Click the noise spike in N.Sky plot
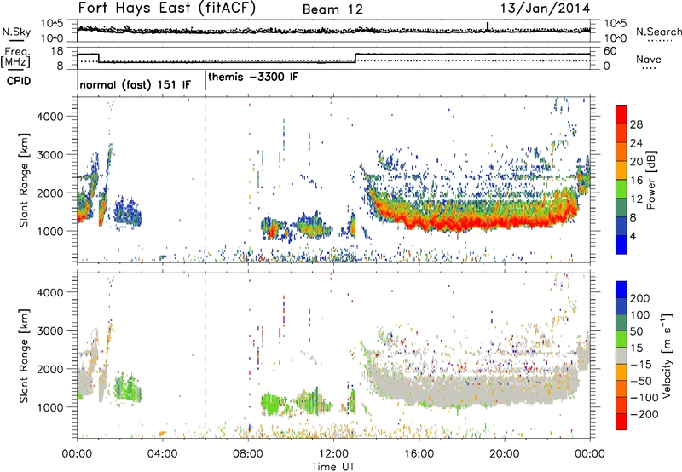The width and height of the screenshot is (682, 472). tap(488, 26)
